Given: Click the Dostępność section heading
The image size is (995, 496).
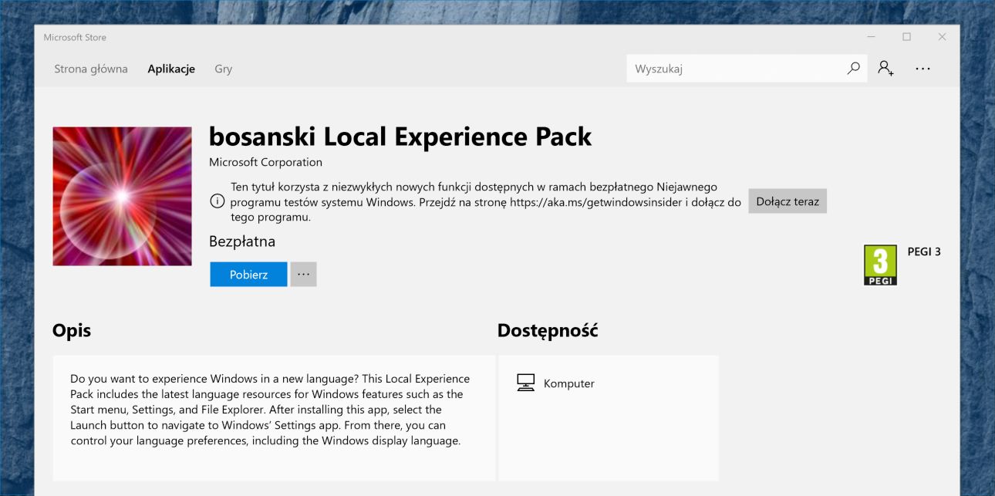Looking at the screenshot, I should pyautogui.click(x=548, y=331).
